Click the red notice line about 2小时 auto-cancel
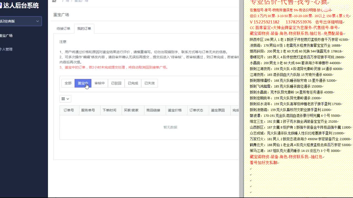This screenshot has width=353, height=198. pyautogui.click(x=114, y=67)
